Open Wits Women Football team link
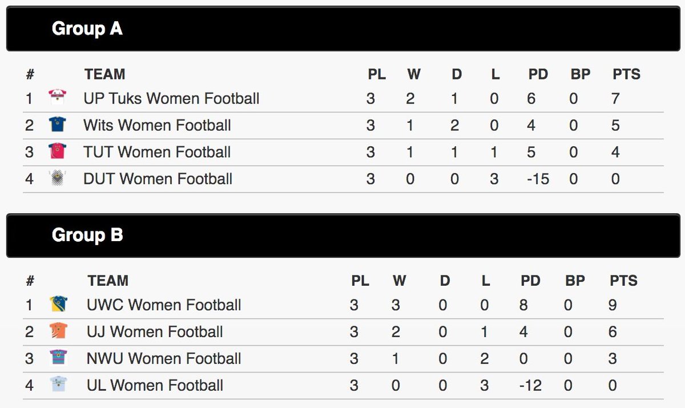 click(x=157, y=125)
